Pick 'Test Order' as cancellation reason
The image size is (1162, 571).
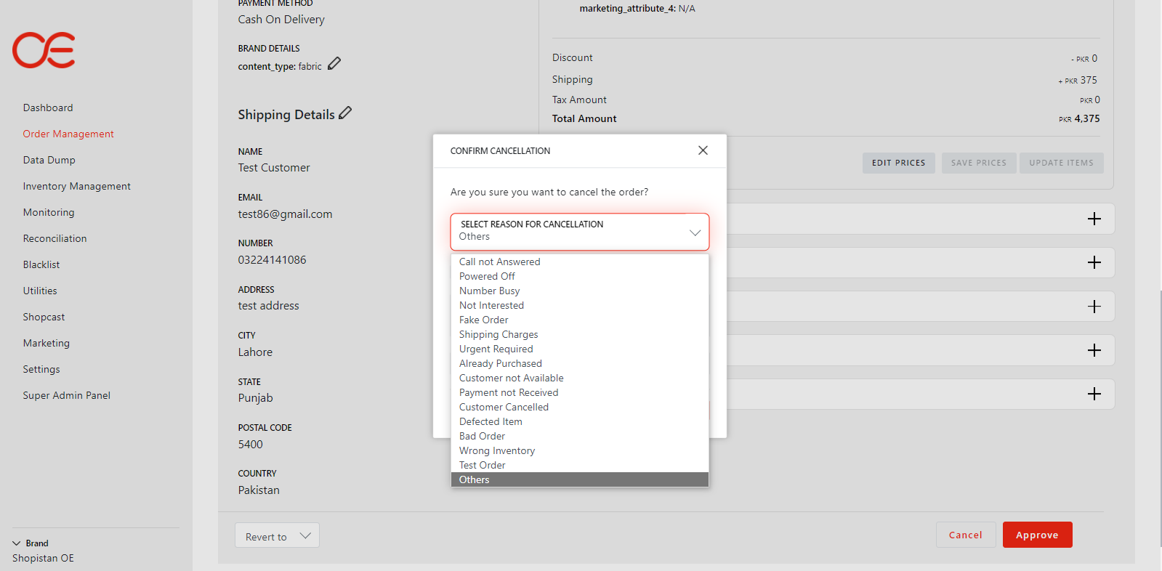click(482, 465)
